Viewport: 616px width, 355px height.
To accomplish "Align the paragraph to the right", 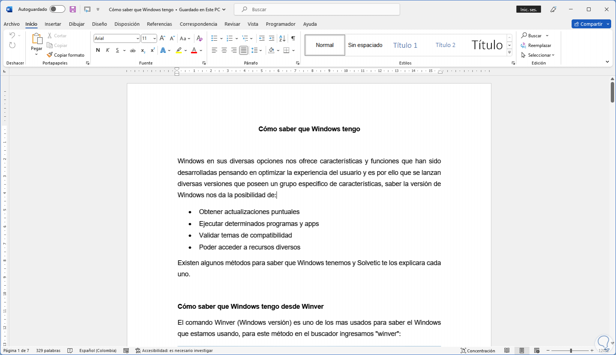I will pos(234,50).
